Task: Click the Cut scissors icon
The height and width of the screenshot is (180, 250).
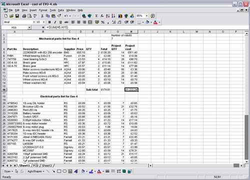Action: click(x=42, y=16)
